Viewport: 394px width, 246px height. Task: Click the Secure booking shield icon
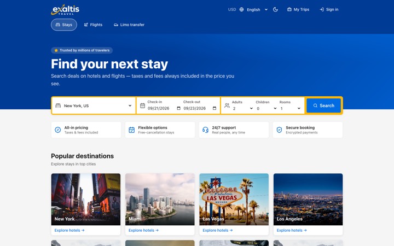pos(279,130)
